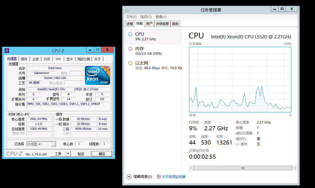Open the 文件(F) menu

131,17
